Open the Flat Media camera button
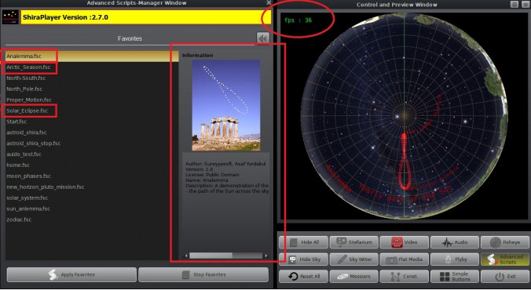The width and height of the screenshot is (531, 290). (x=405, y=259)
